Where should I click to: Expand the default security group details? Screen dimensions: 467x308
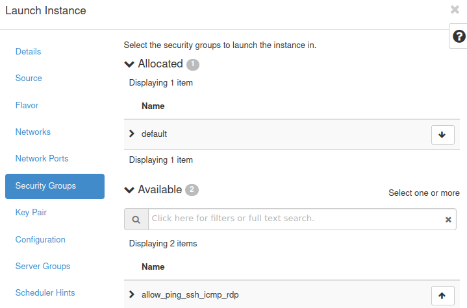coord(132,134)
